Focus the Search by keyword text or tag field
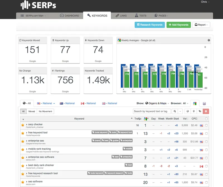This screenshot has height=187, width=223. (x=152, y=111)
